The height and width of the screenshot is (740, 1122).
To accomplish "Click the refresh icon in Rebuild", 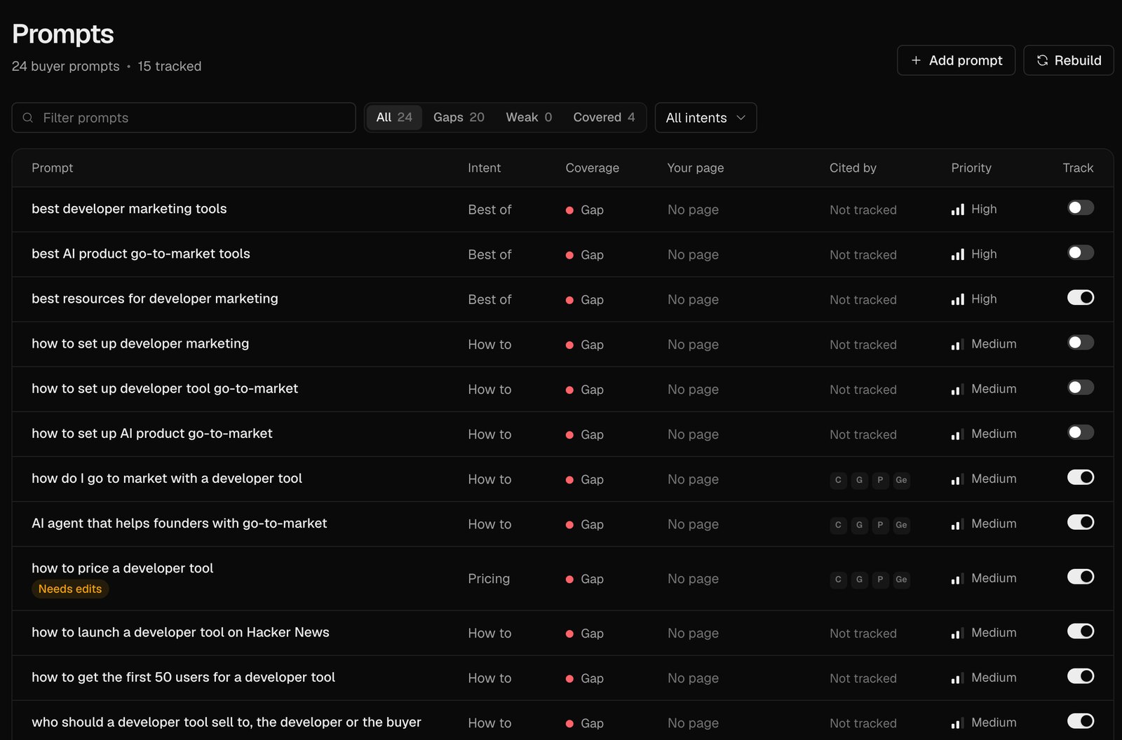I will click(1042, 60).
